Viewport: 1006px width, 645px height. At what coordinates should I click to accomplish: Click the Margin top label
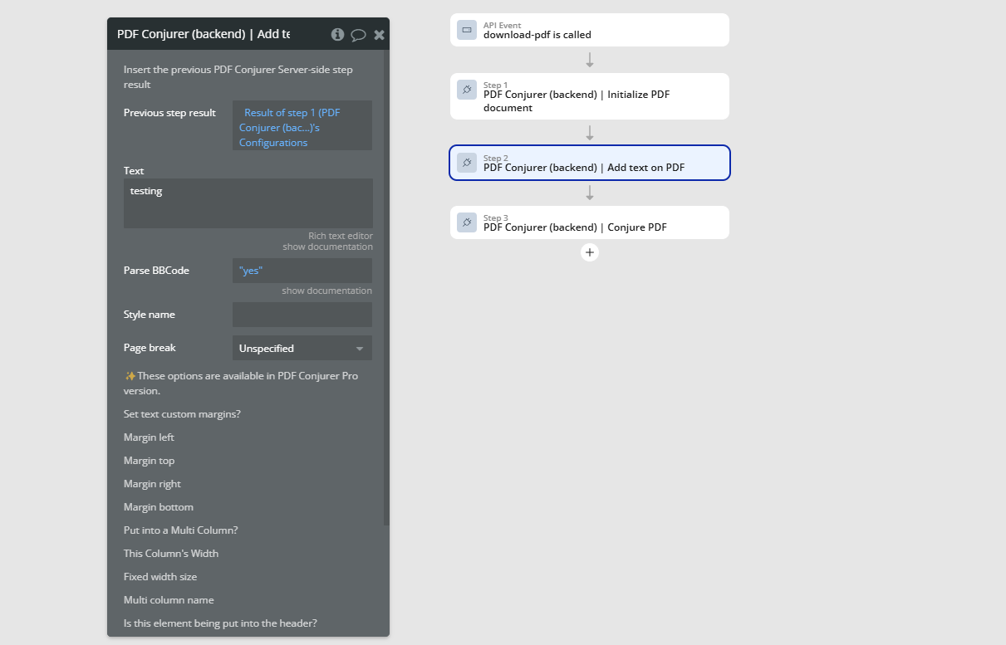pos(149,461)
